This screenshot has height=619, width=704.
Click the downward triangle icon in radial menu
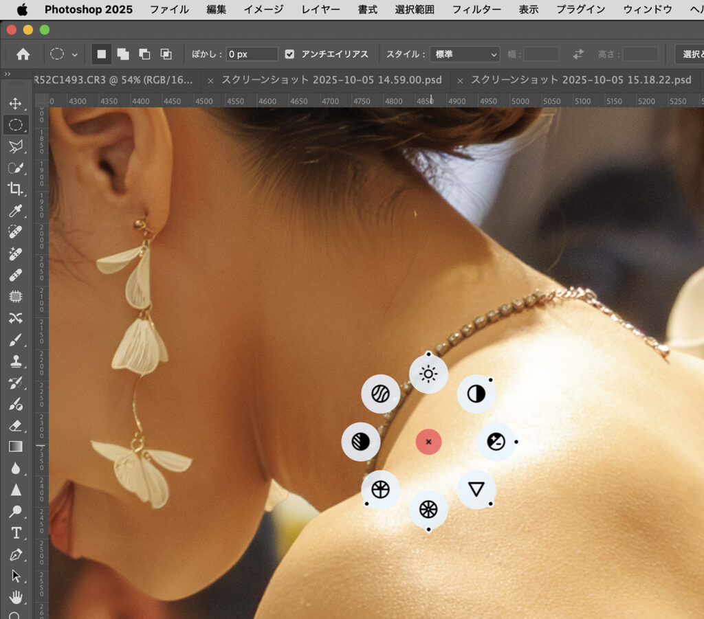[x=476, y=489]
